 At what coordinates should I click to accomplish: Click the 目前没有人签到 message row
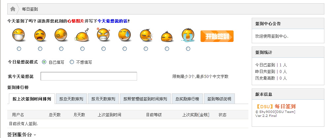click(x=128, y=124)
